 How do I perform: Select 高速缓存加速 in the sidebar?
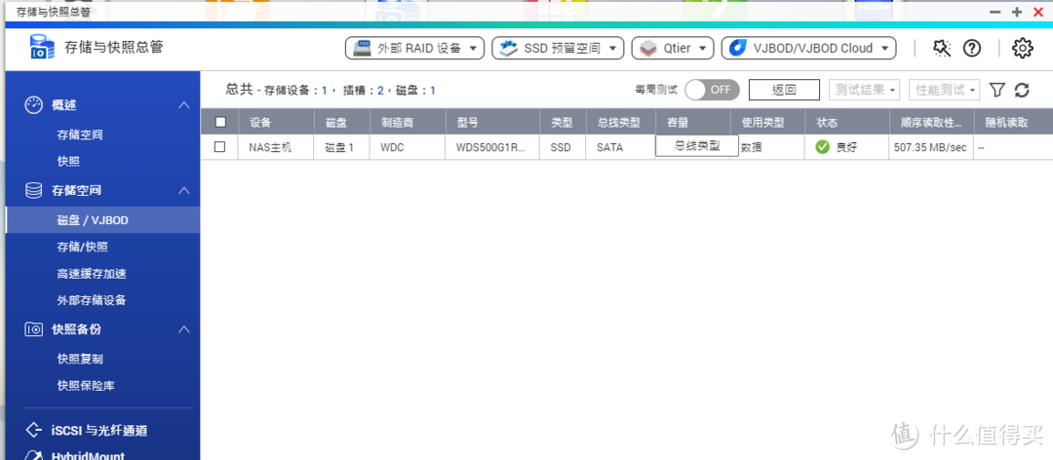click(92, 274)
